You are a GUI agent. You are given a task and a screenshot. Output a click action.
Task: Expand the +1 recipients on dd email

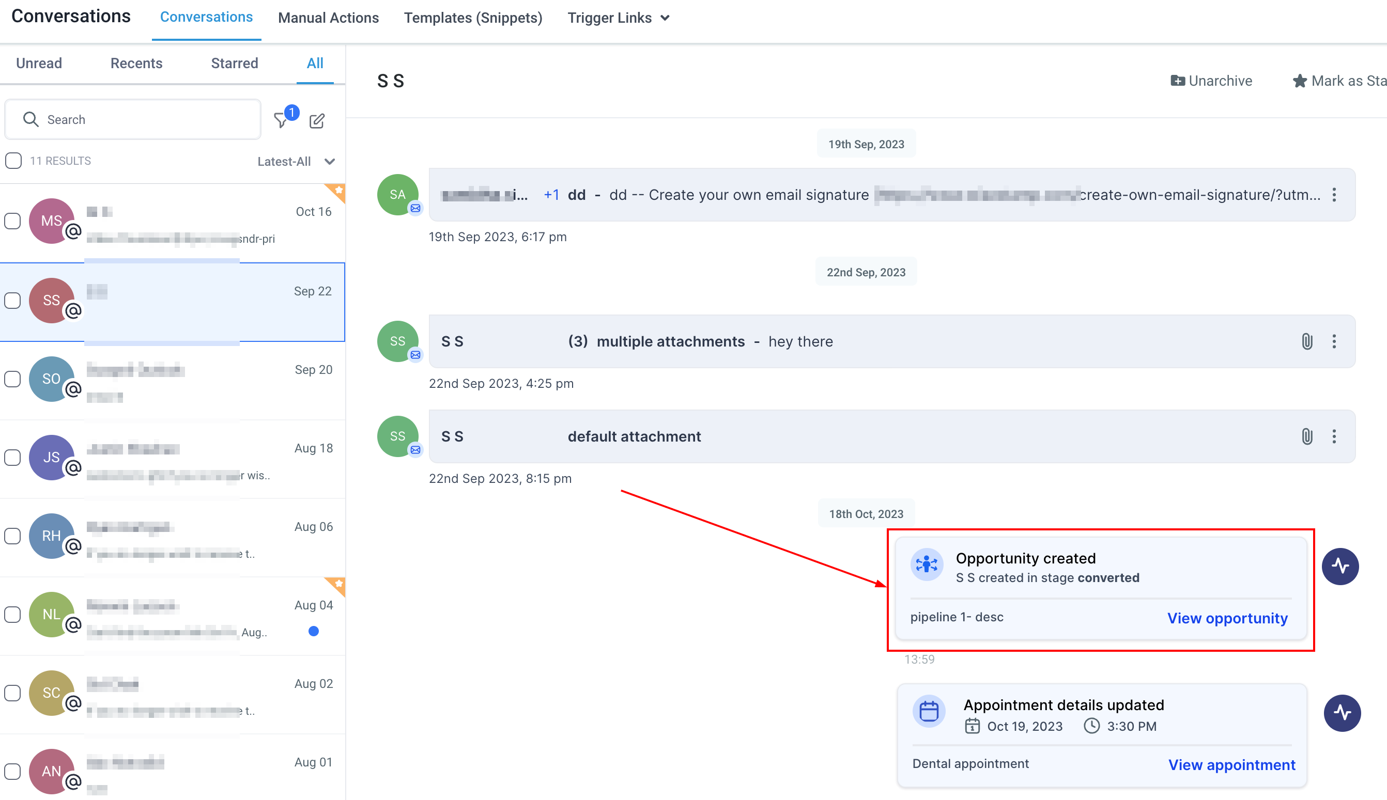coord(551,195)
